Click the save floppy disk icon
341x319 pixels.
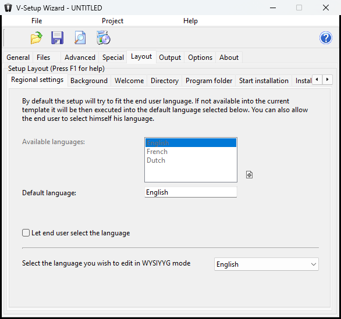click(x=58, y=38)
